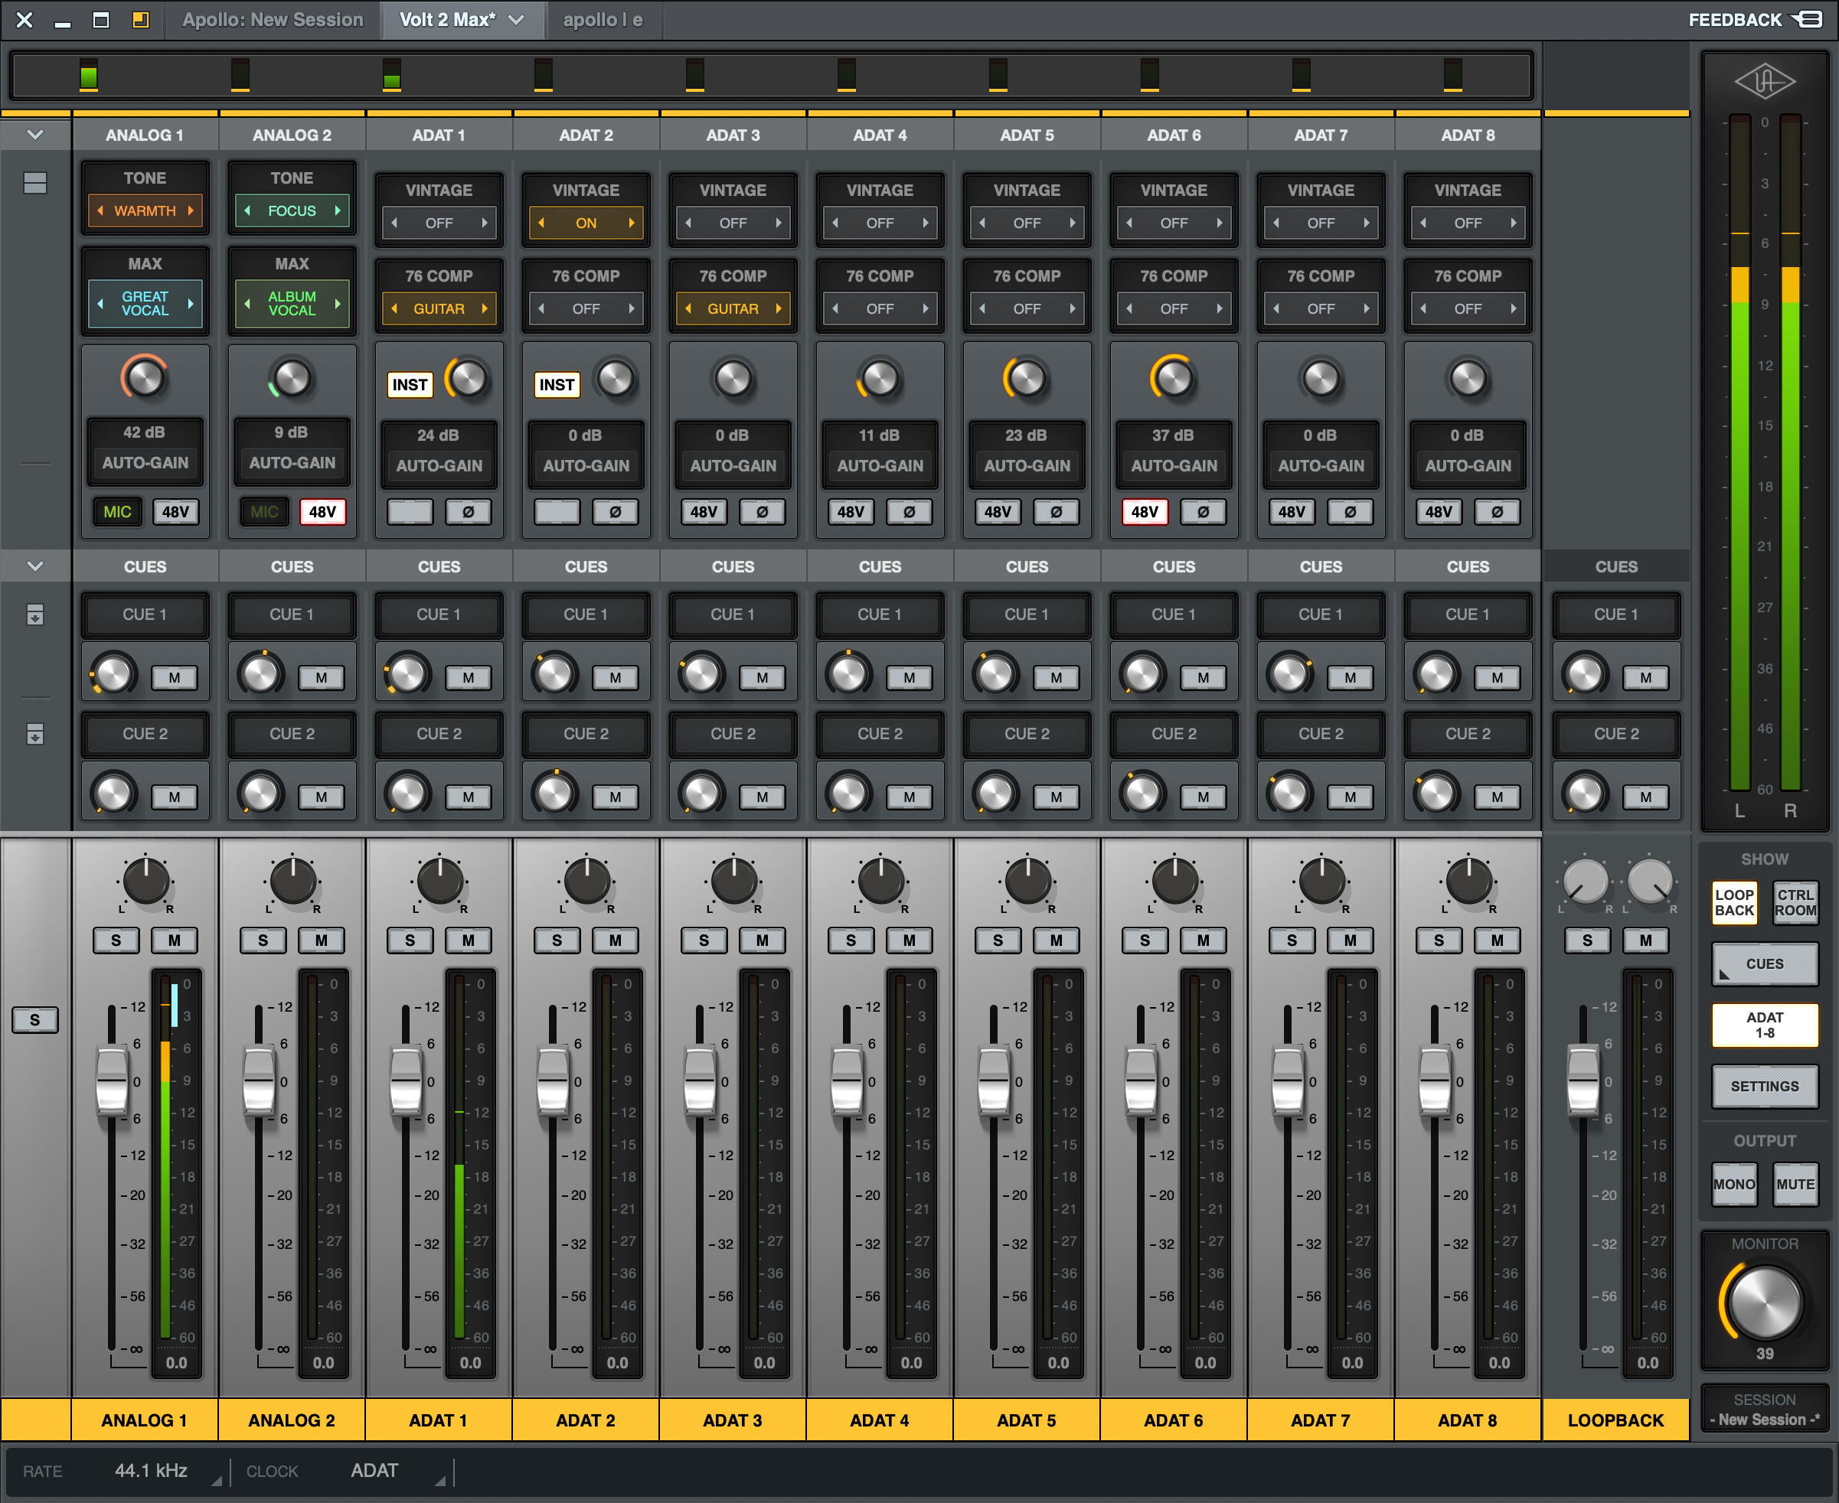Open ADAT 5 Vintage OFF selector
The image size is (1839, 1503).
coord(1027,223)
